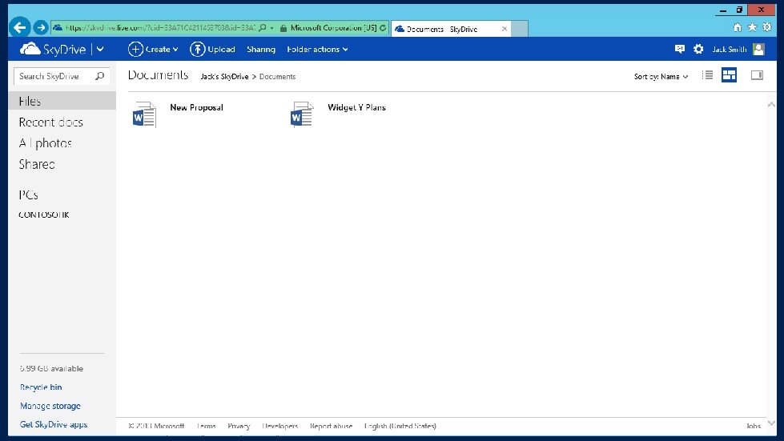The image size is (784, 441).
Task: Open the messaging chat icon
Action: tap(680, 49)
